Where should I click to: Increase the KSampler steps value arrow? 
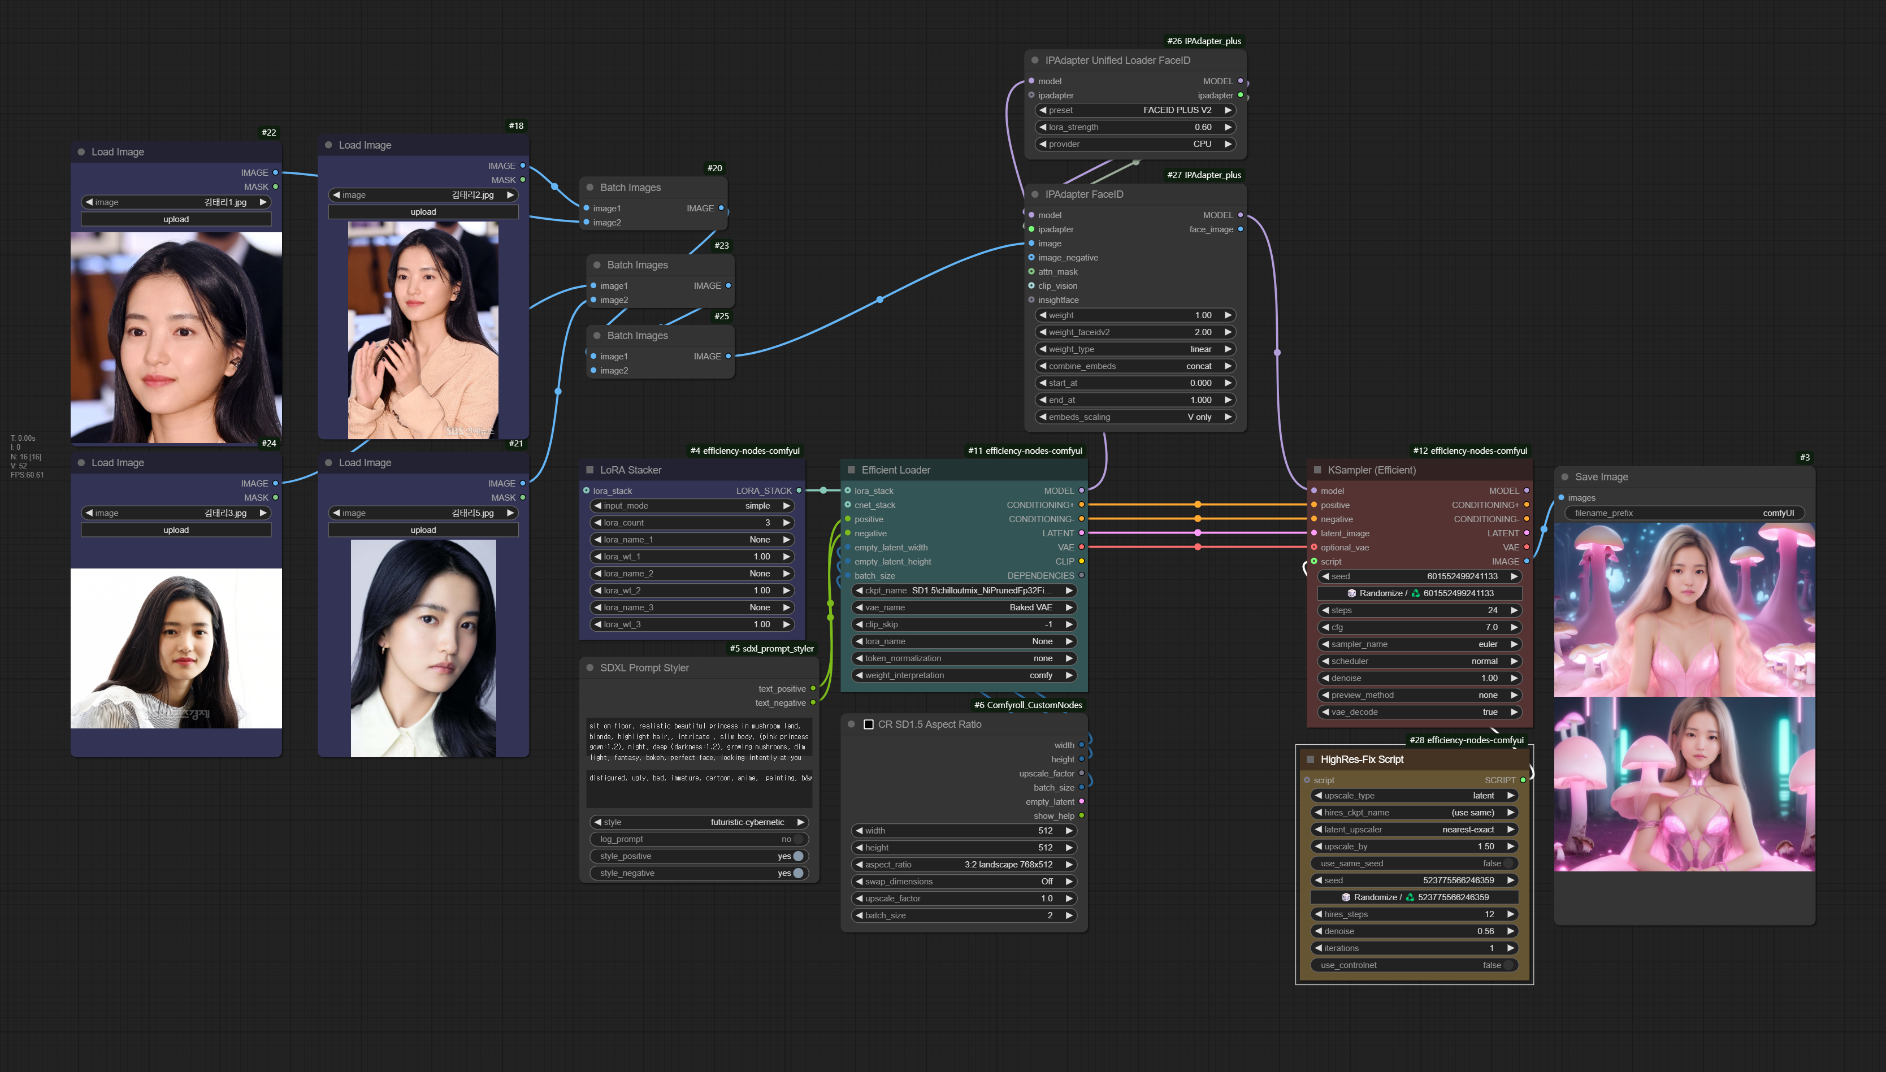(1514, 610)
